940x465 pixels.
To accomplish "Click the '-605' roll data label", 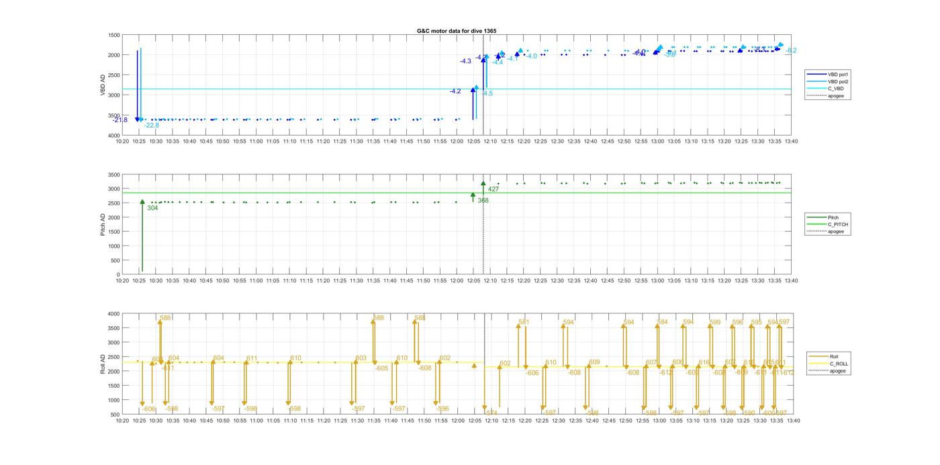I will point(381,368).
